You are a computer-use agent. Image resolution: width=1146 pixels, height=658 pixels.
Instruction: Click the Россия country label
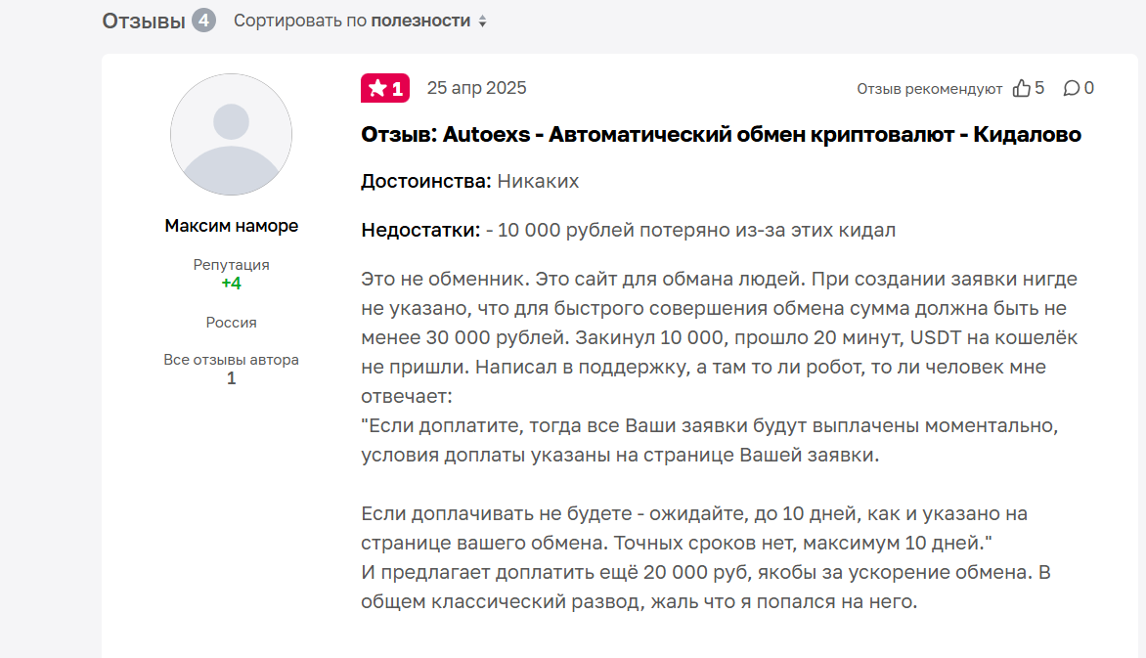point(231,323)
